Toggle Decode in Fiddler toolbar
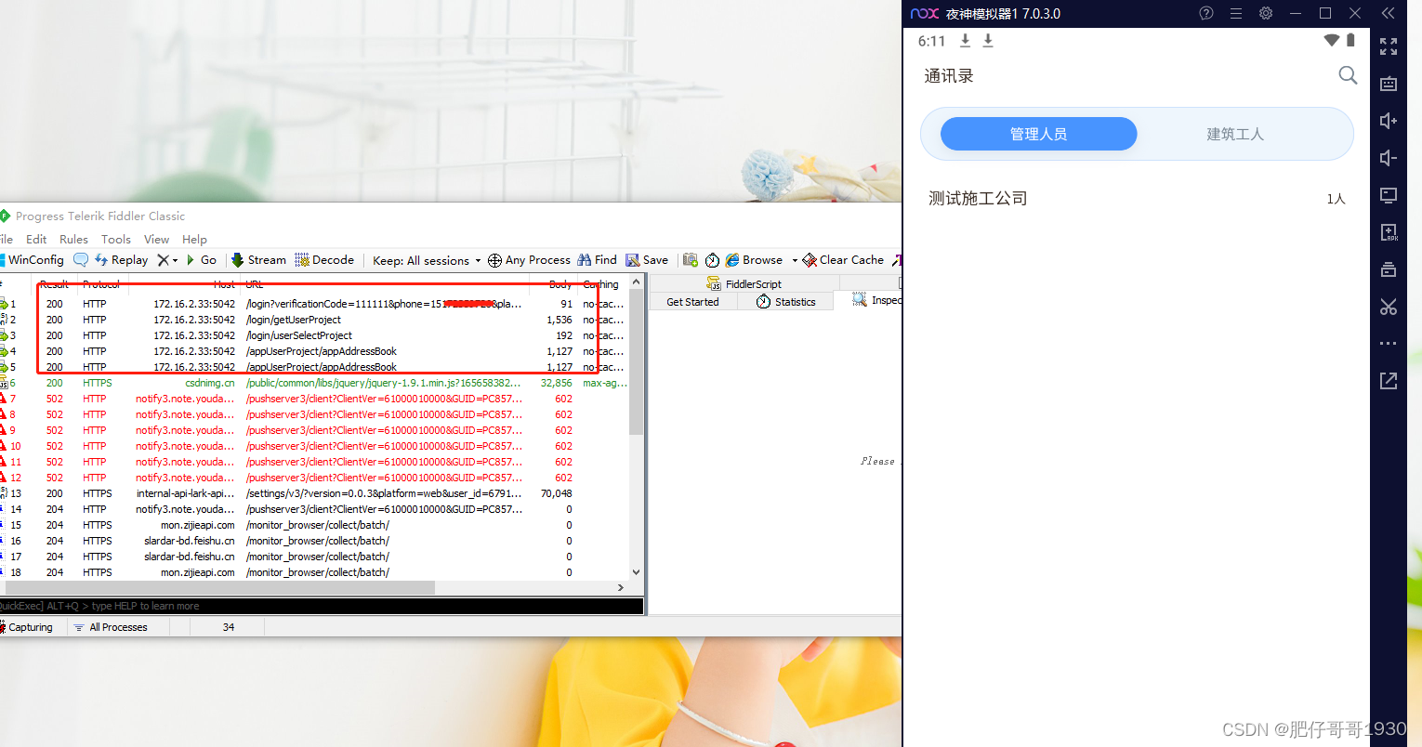Image resolution: width=1422 pixels, height=747 pixels. pos(324,260)
